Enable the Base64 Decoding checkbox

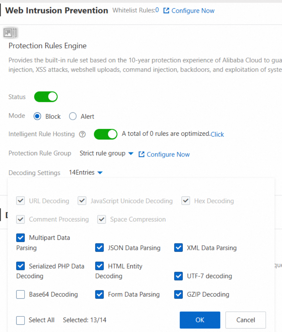tap(21, 295)
